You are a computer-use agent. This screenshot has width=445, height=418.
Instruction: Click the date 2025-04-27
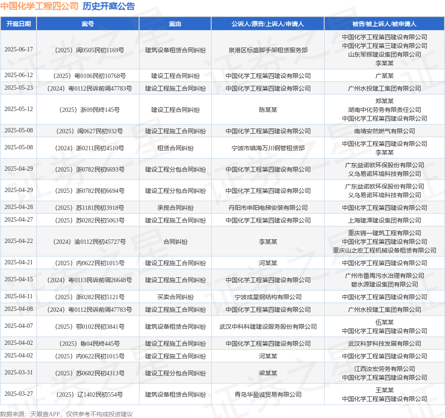point(18,219)
